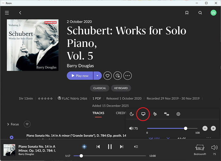Click the volume slider track

172,128
